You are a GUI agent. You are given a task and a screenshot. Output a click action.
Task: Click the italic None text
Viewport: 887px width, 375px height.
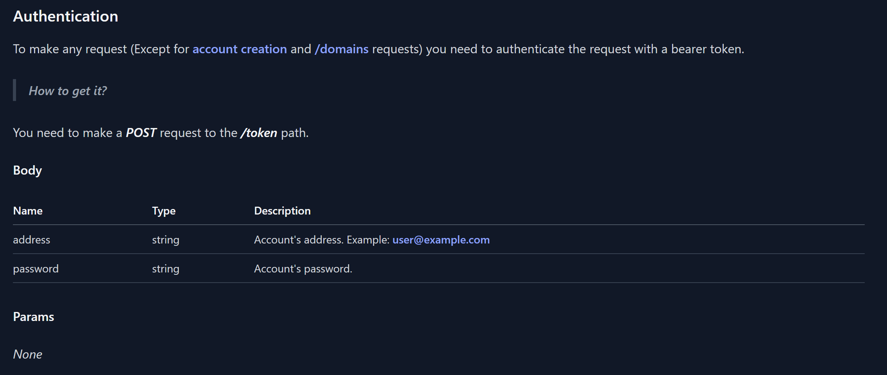click(27, 354)
